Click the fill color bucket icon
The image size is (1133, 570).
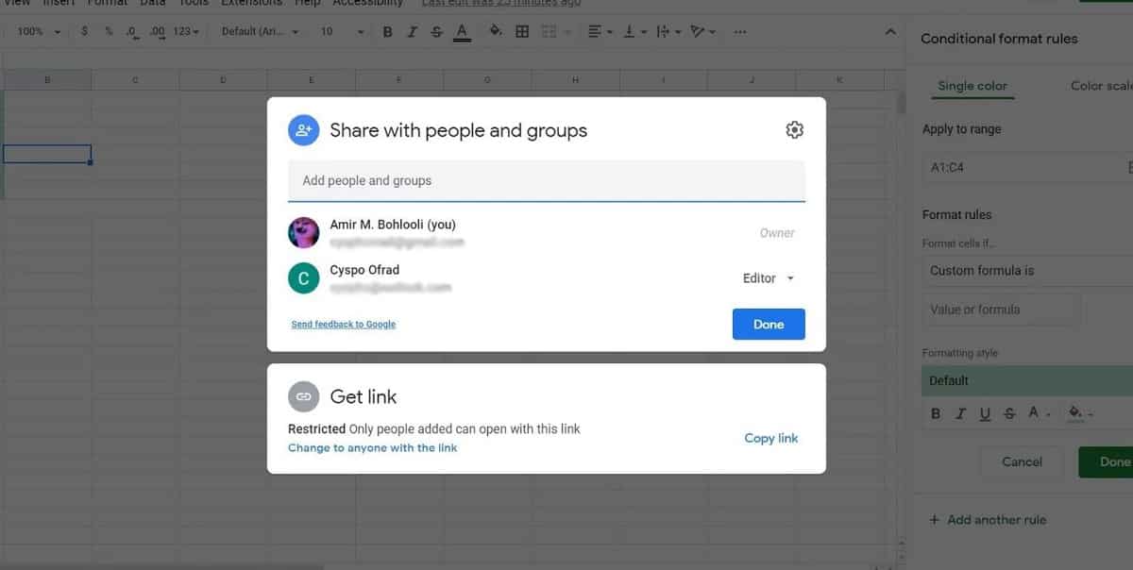pos(496,31)
